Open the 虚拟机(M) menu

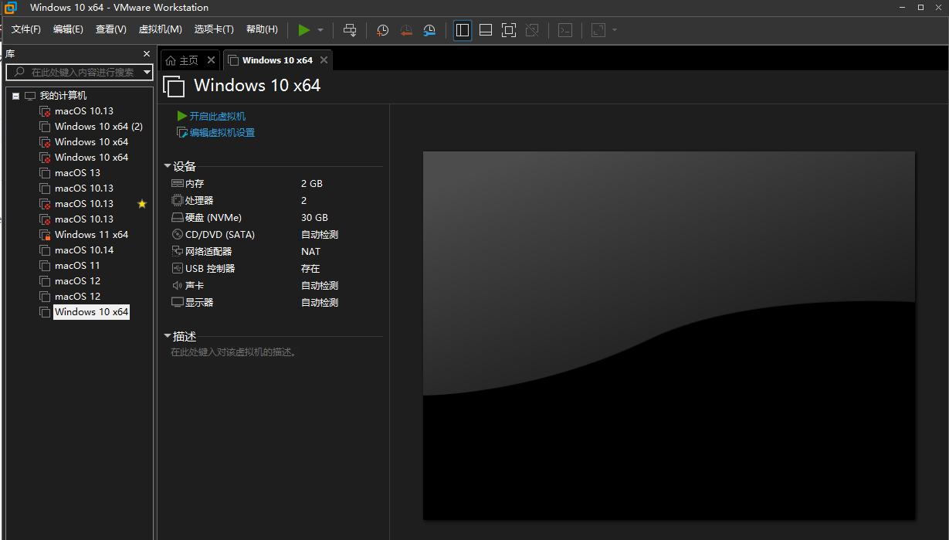point(160,29)
